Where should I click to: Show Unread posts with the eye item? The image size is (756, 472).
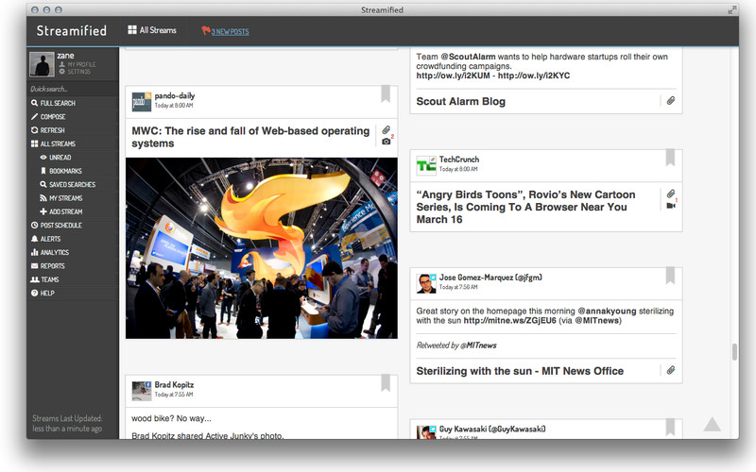point(56,158)
